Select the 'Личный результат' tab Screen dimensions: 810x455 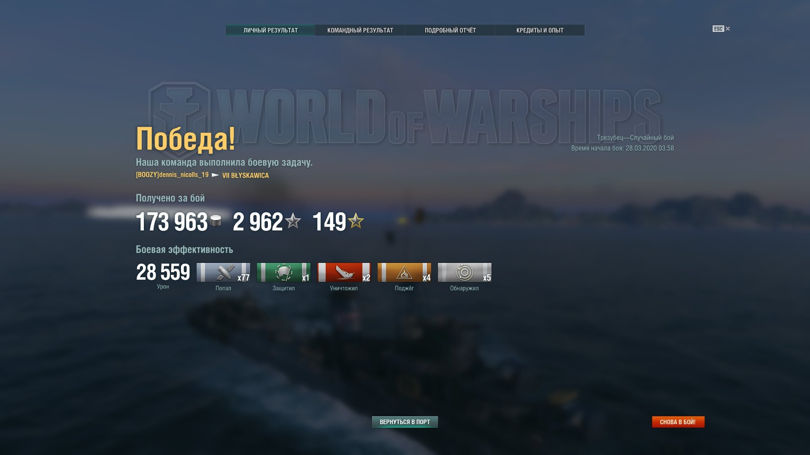coord(270,30)
